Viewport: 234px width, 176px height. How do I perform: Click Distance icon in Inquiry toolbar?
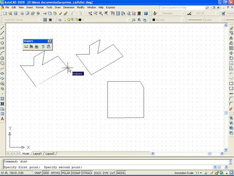[26, 47]
